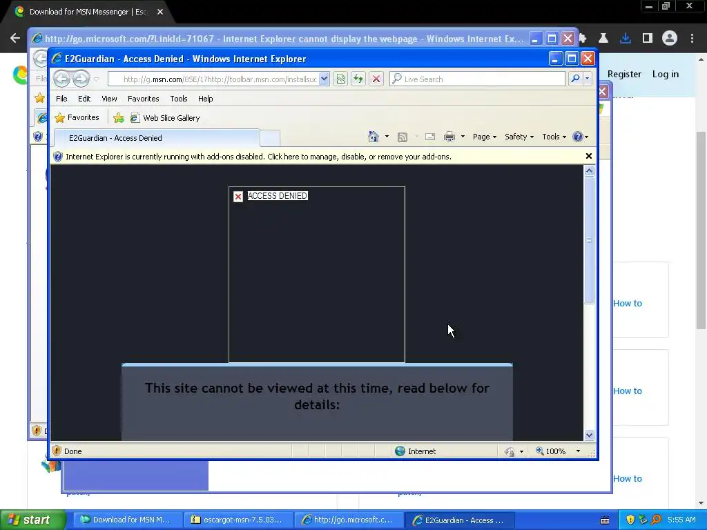This screenshot has width=707, height=530.
Task: Click the zoom level 100% button
Action: [550, 451]
